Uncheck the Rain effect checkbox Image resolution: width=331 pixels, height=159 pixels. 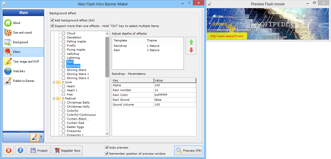click(x=63, y=62)
